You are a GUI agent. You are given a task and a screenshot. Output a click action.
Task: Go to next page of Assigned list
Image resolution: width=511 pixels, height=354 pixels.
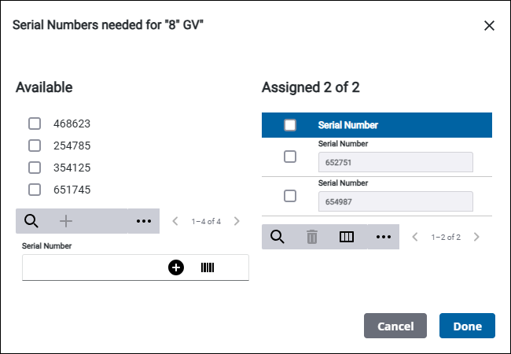(476, 237)
